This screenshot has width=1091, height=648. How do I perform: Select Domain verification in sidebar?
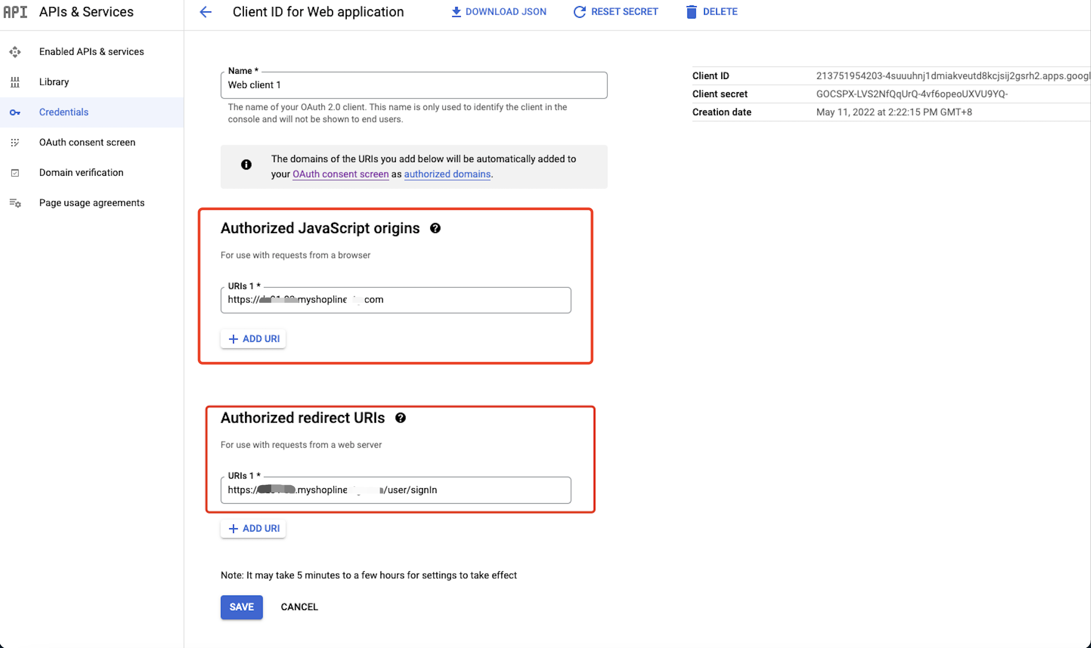pos(81,173)
